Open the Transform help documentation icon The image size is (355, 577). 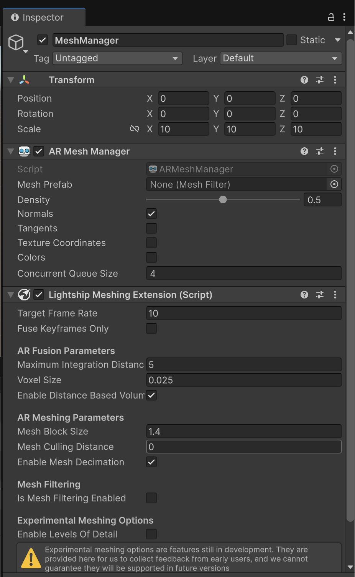pos(304,80)
